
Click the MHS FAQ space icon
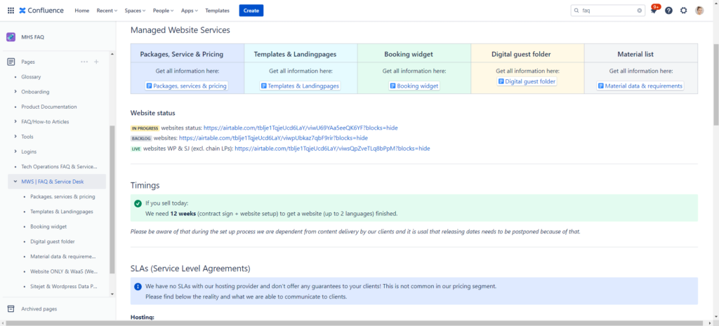(11, 37)
